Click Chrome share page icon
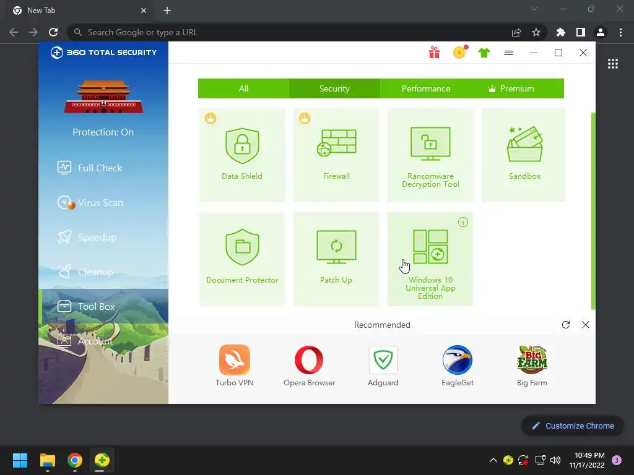This screenshot has height=475, width=634. [x=516, y=32]
